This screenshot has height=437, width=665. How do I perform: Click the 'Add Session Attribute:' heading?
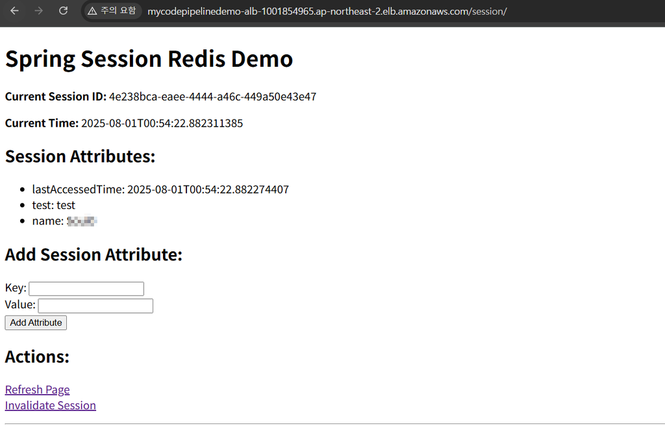93,254
